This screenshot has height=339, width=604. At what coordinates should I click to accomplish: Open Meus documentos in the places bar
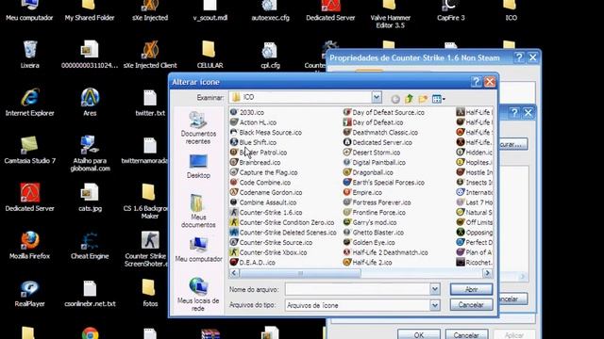[x=198, y=211]
